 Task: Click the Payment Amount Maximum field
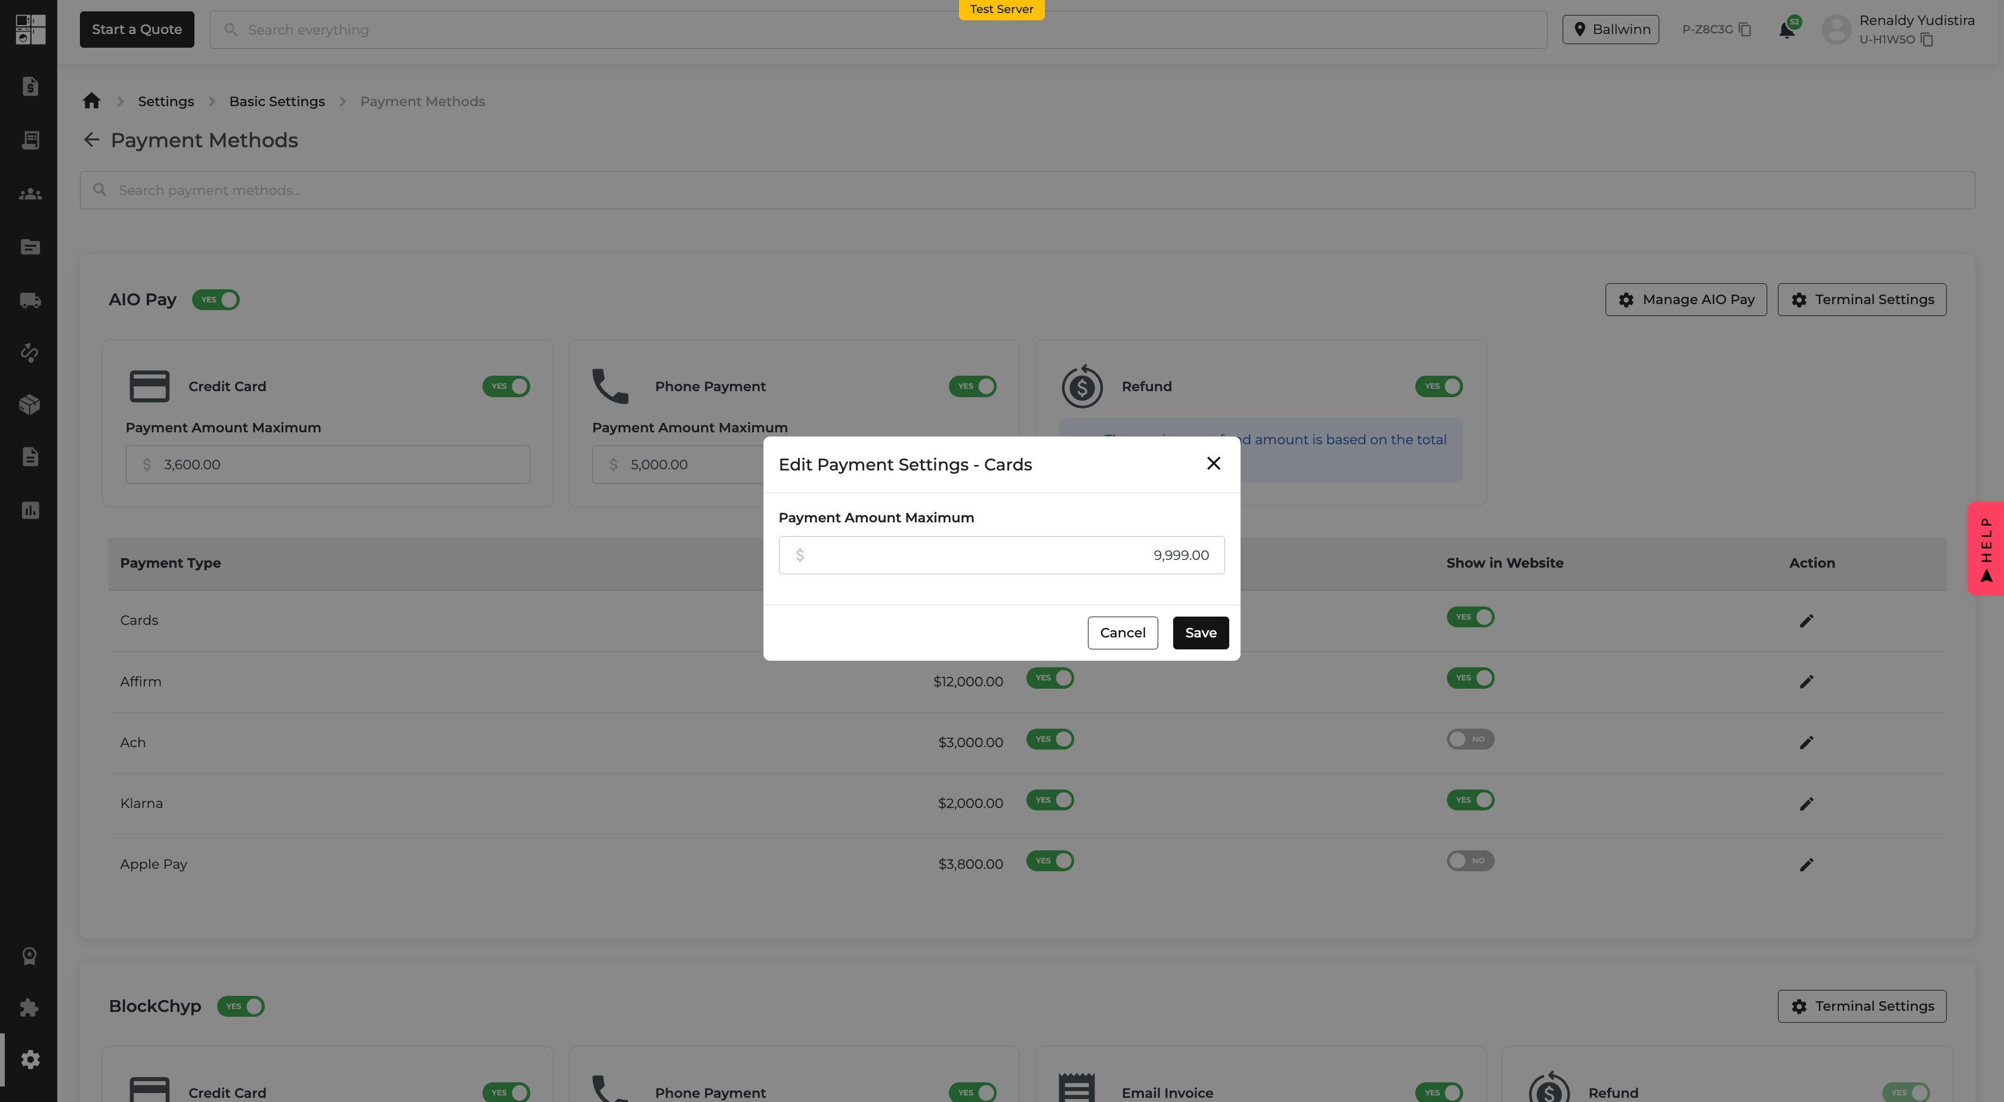click(1001, 555)
